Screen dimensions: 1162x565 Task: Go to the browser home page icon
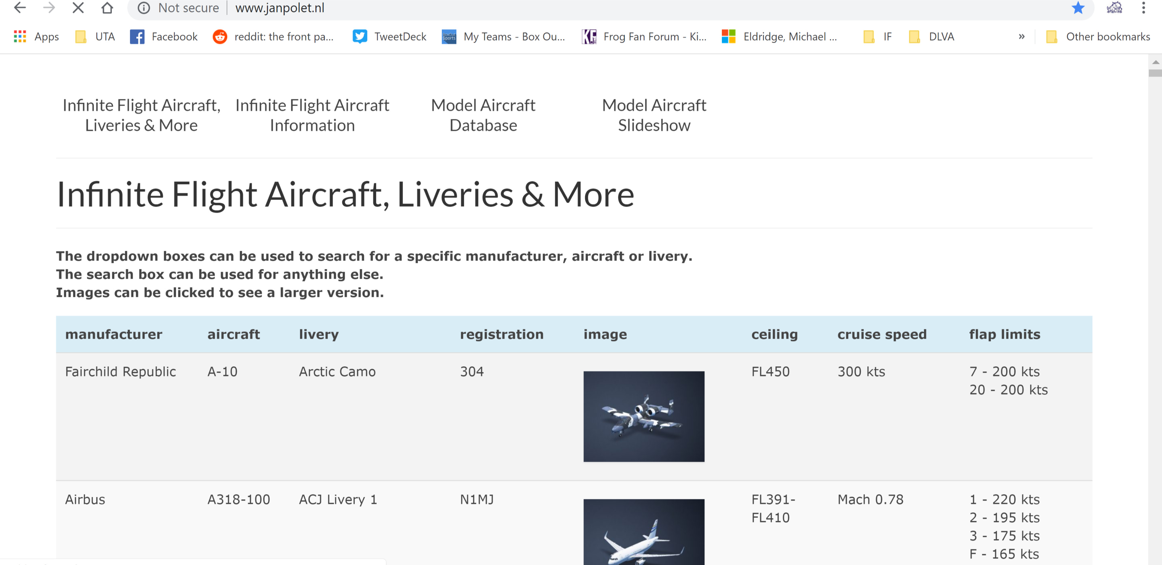coord(107,8)
